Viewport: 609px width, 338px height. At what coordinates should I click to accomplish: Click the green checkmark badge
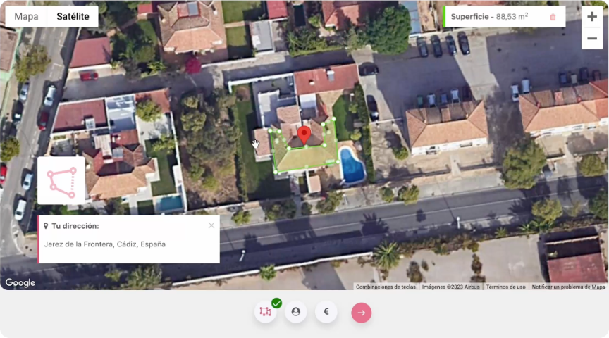(x=276, y=303)
